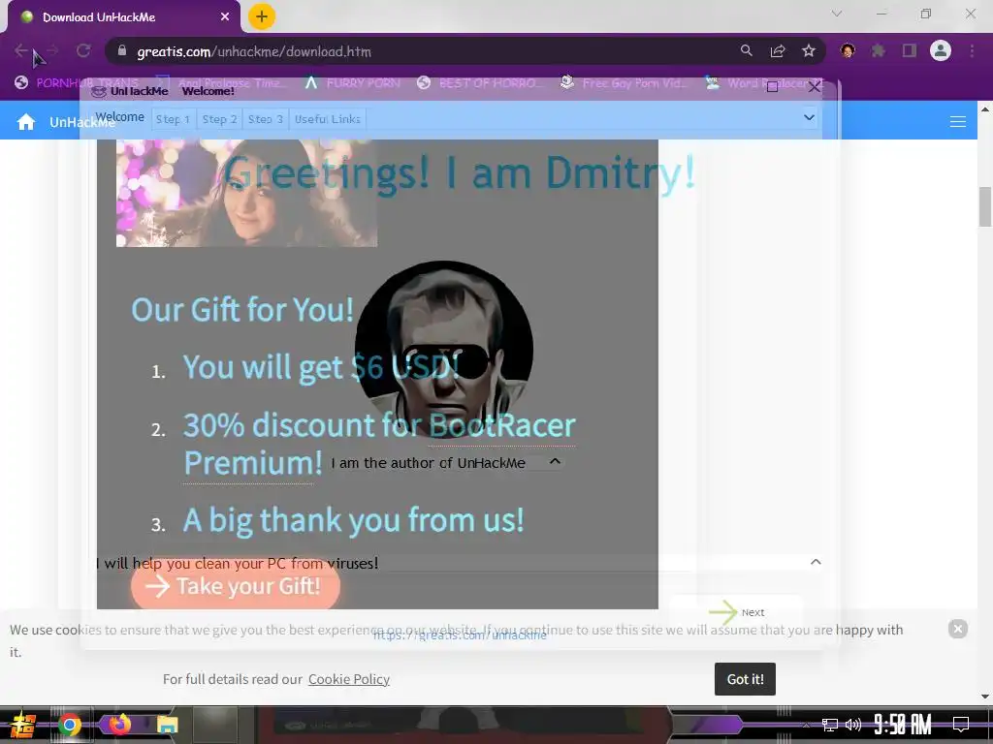Click the network icon in system tray
This screenshot has width=993, height=744.
829,725
